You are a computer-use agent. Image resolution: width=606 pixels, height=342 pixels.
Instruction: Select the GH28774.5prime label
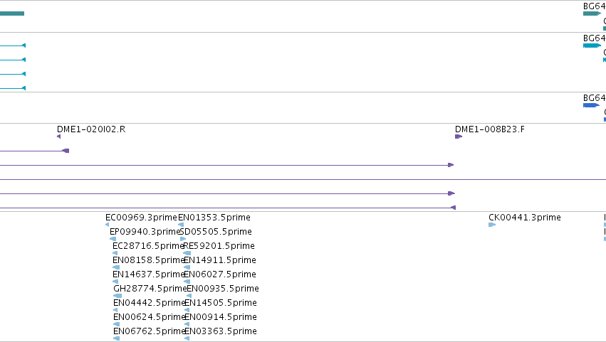point(150,289)
